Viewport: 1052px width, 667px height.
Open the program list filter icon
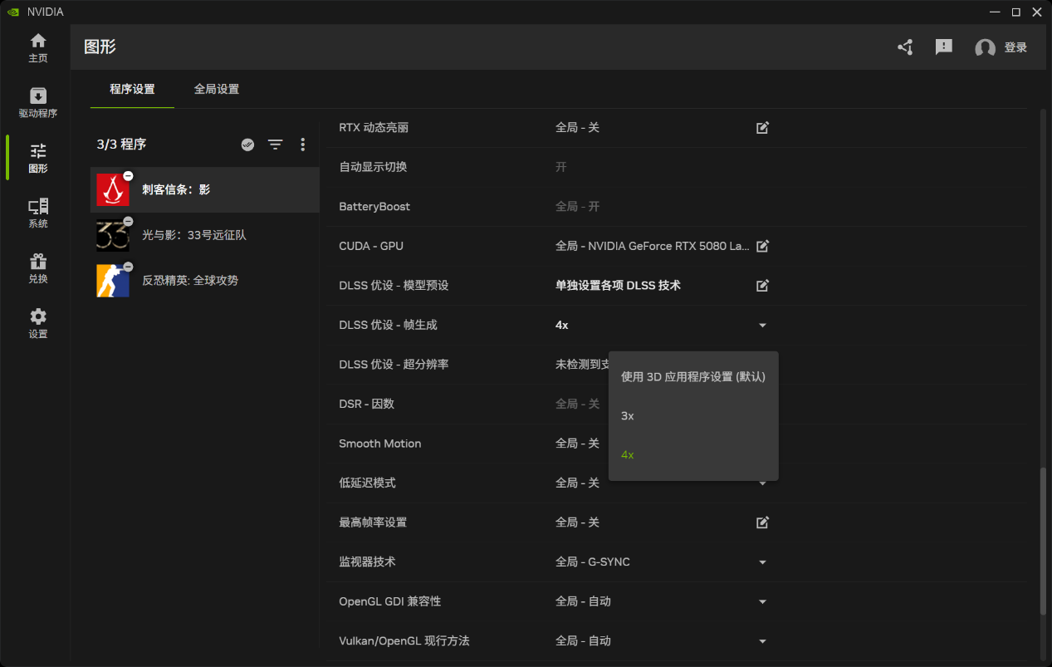pyautogui.click(x=275, y=144)
